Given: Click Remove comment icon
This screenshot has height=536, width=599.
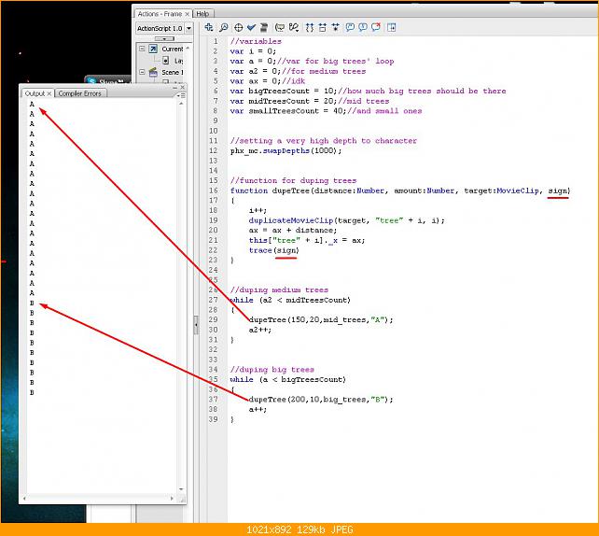Looking at the screenshot, I should pos(375,27).
